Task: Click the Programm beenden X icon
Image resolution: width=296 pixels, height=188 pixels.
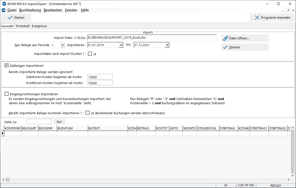Action: (x=257, y=17)
